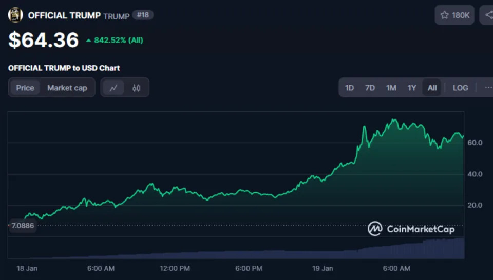Select the Market cap toggle
This screenshot has height=280, width=493.
(x=67, y=88)
